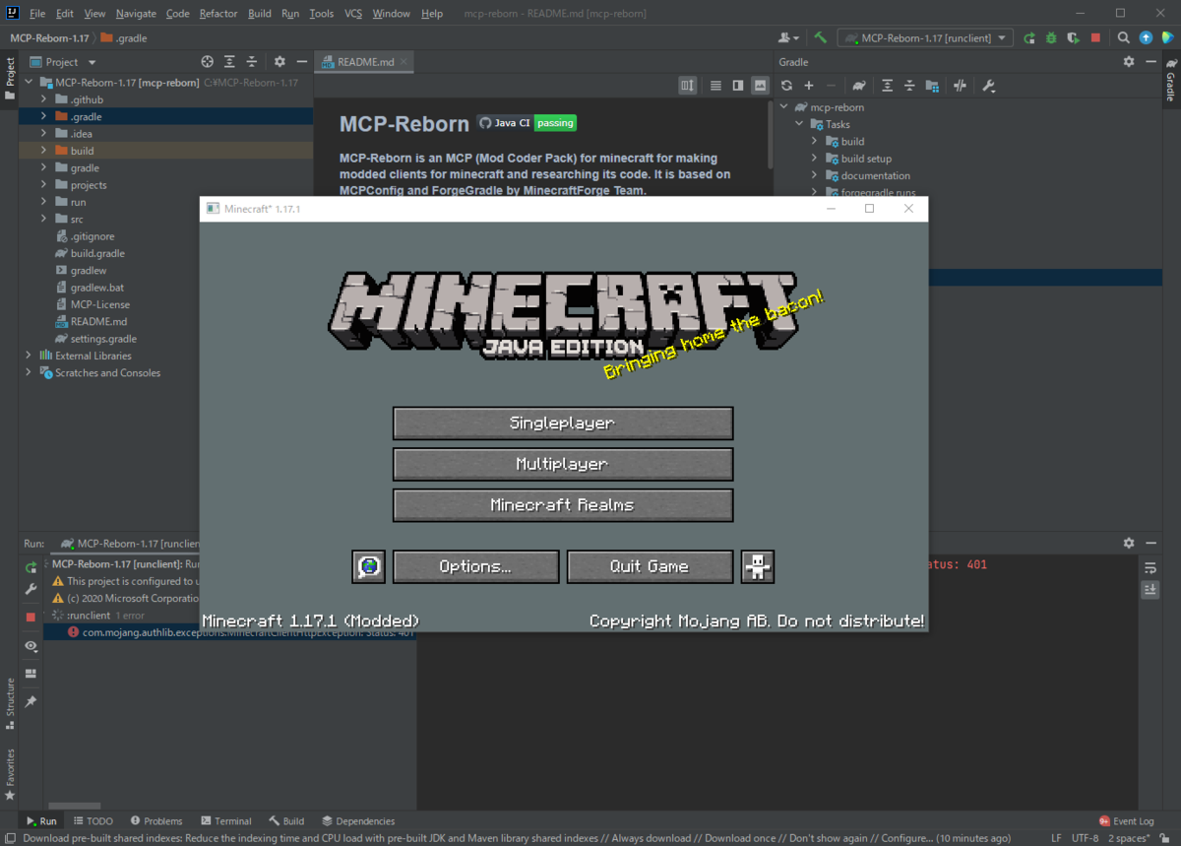This screenshot has width=1181, height=846.
Task: Toggle soft-wrap in Run console
Action: (x=1150, y=567)
